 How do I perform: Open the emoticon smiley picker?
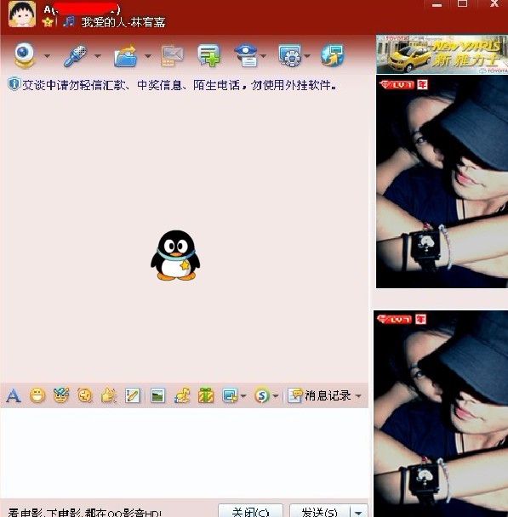[37, 395]
